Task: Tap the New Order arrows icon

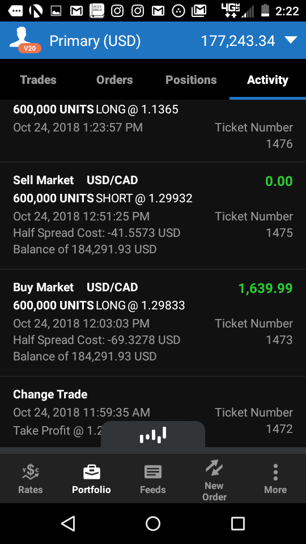Action: coord(214,467)
